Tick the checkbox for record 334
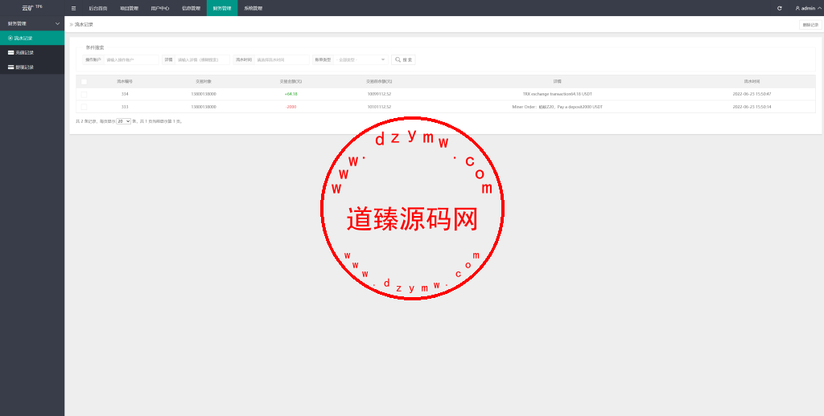Image resolution: width=824 pixels, height=416 pixels. (84, 95)
